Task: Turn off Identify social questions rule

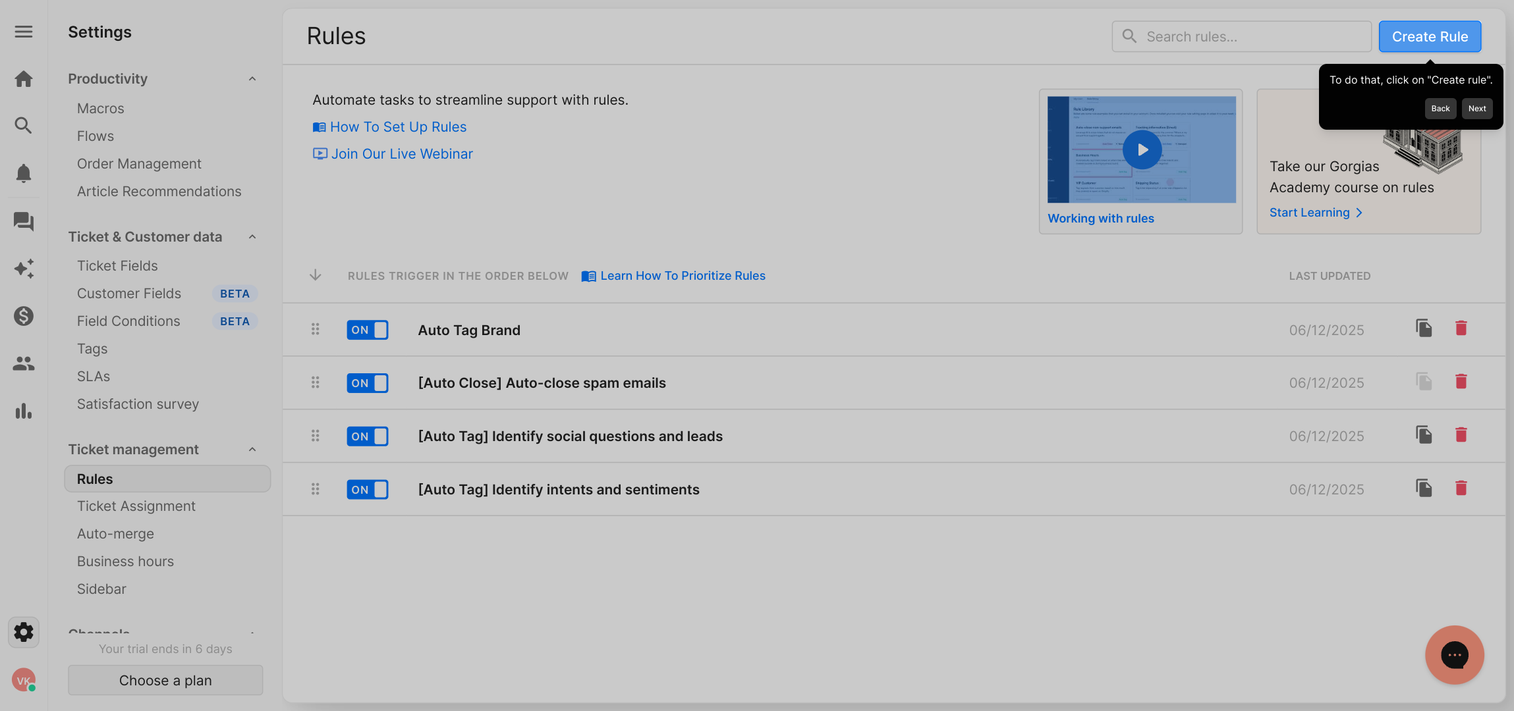Action: pos(368,436)
